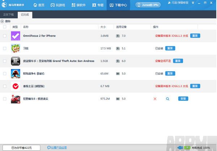
Task: Click the 习信 app icon
Action: point(15,48)
